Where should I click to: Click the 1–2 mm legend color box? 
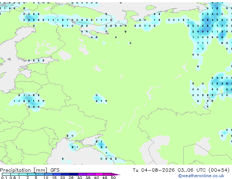click(23, 174)
